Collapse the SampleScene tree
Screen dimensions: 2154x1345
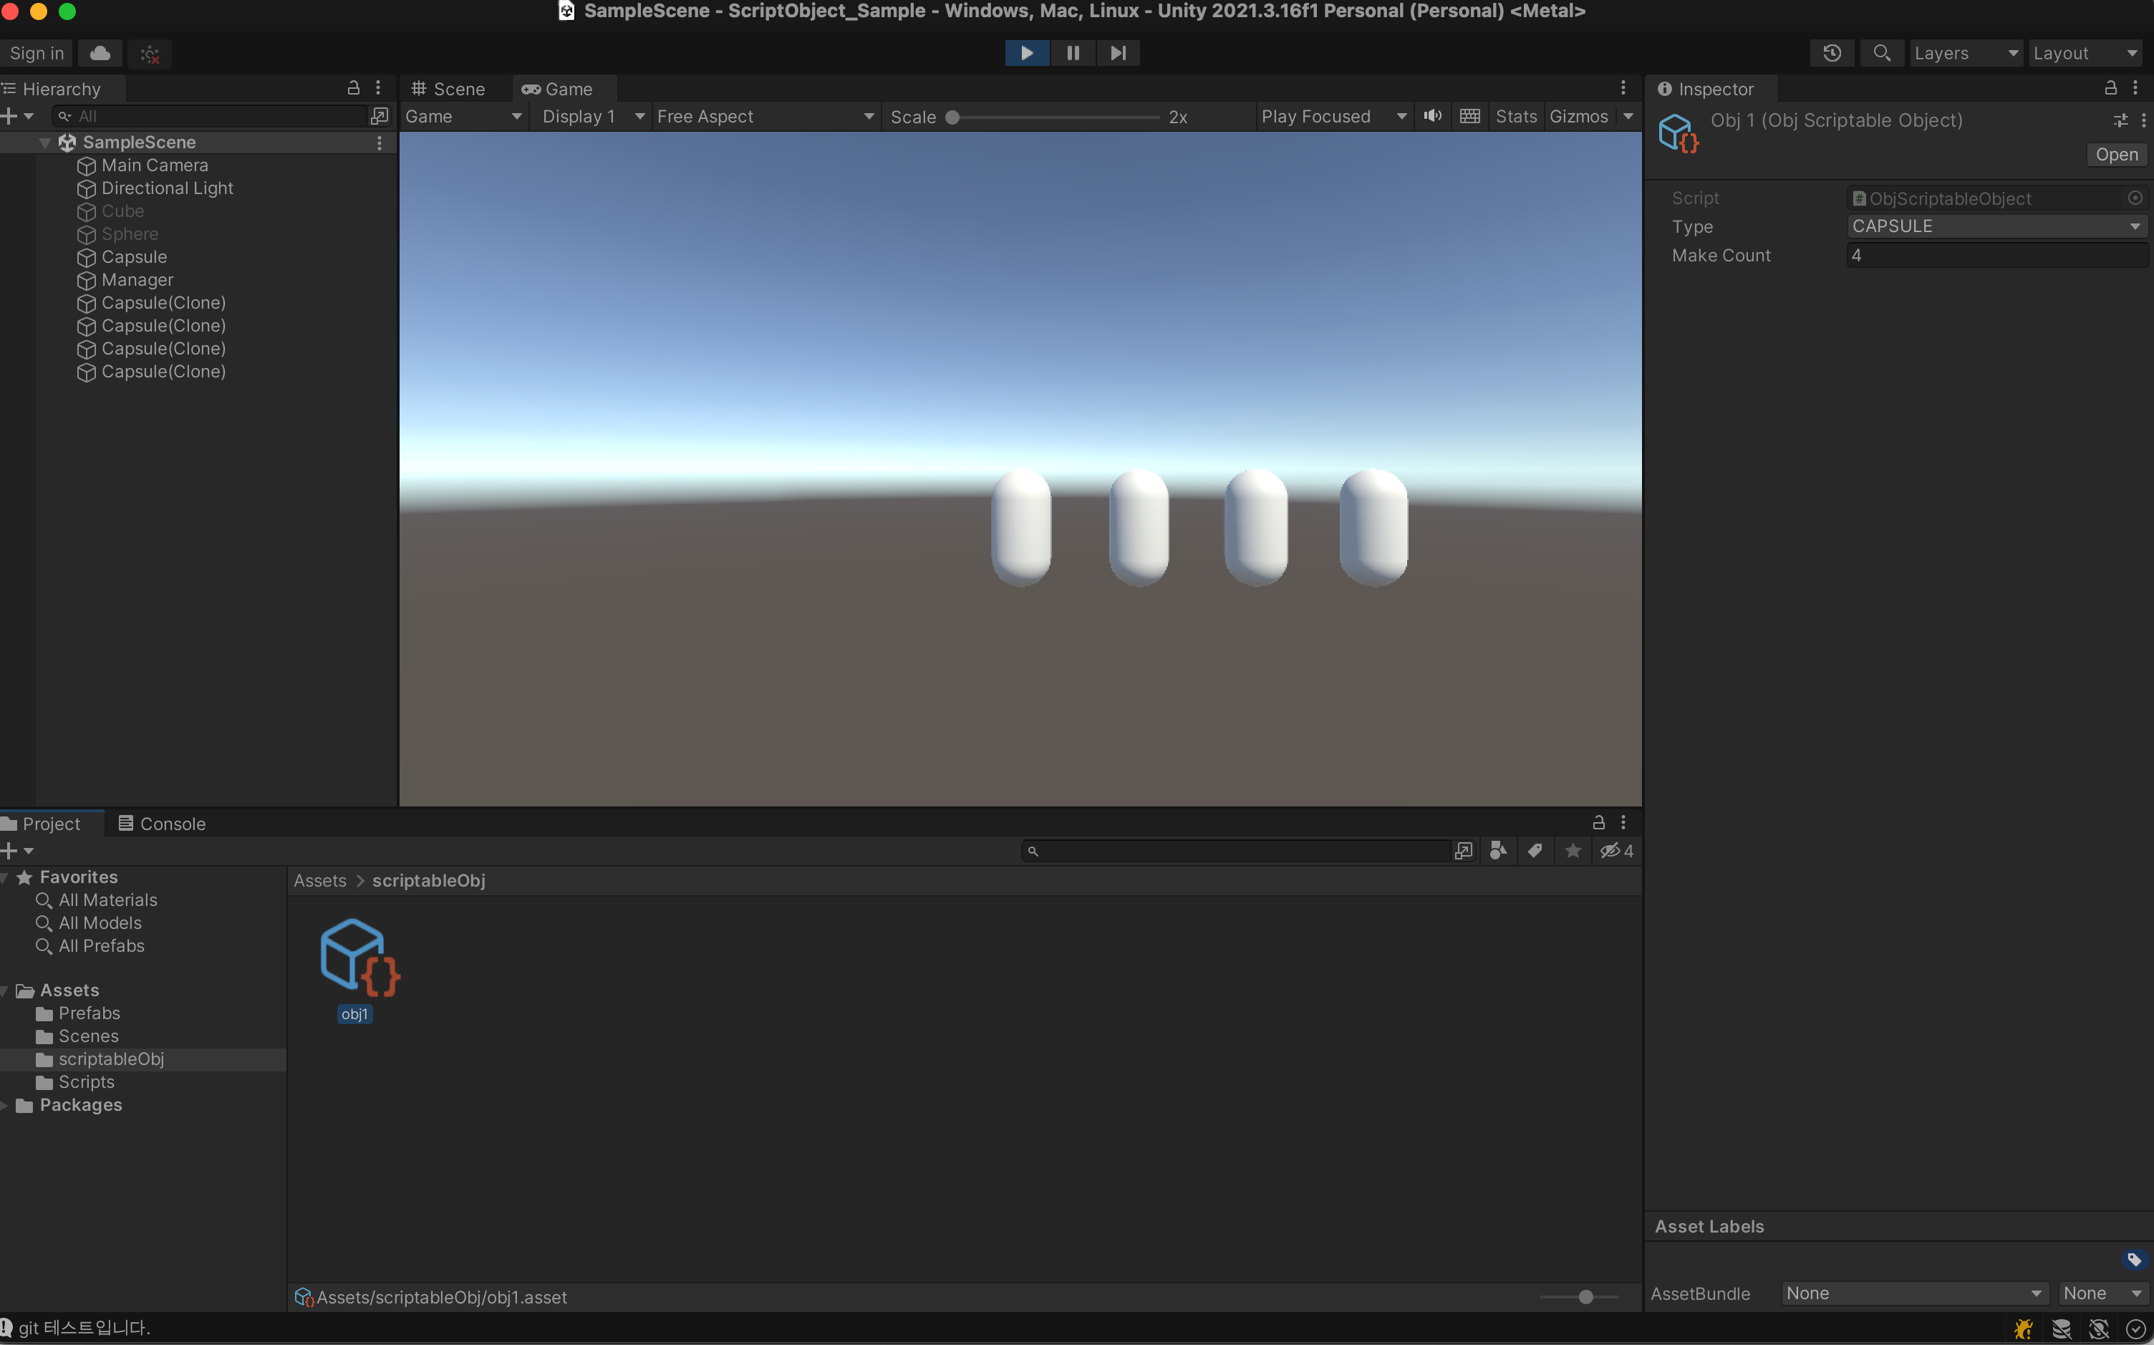pos(44,143)
